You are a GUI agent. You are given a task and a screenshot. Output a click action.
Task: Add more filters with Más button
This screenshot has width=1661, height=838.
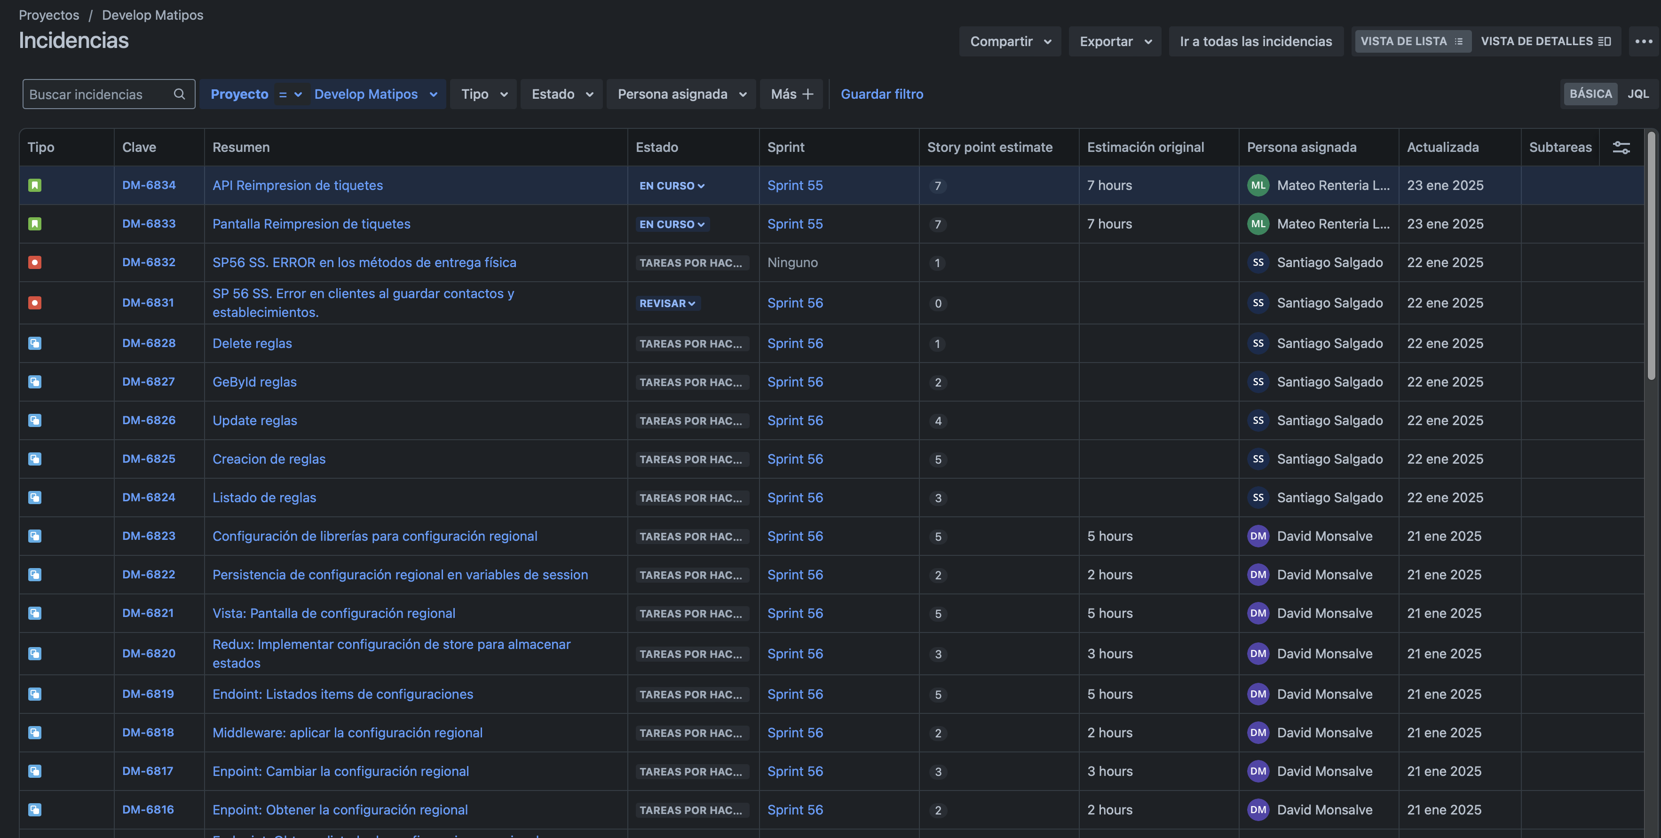pyautogui.click(x=791, y=94)
